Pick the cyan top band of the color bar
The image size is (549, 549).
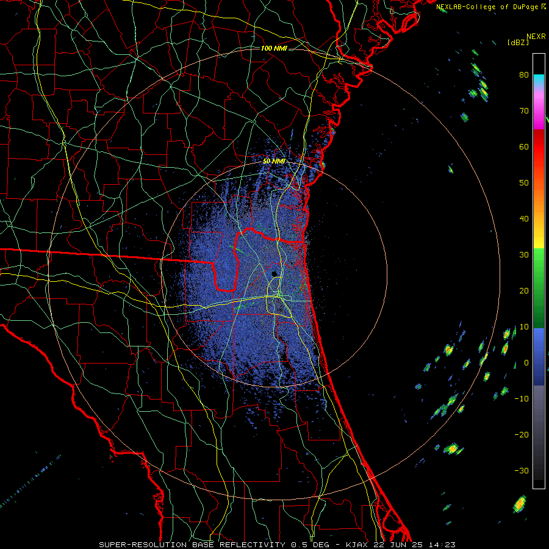[x=539, y=81]
